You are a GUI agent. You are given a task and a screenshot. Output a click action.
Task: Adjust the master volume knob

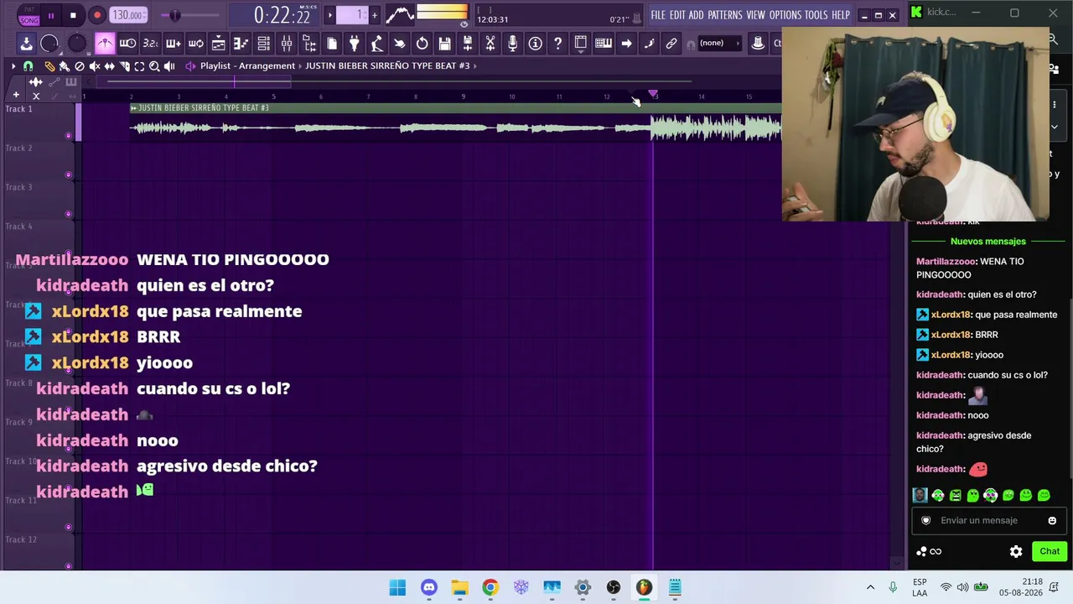coord(49,44)
